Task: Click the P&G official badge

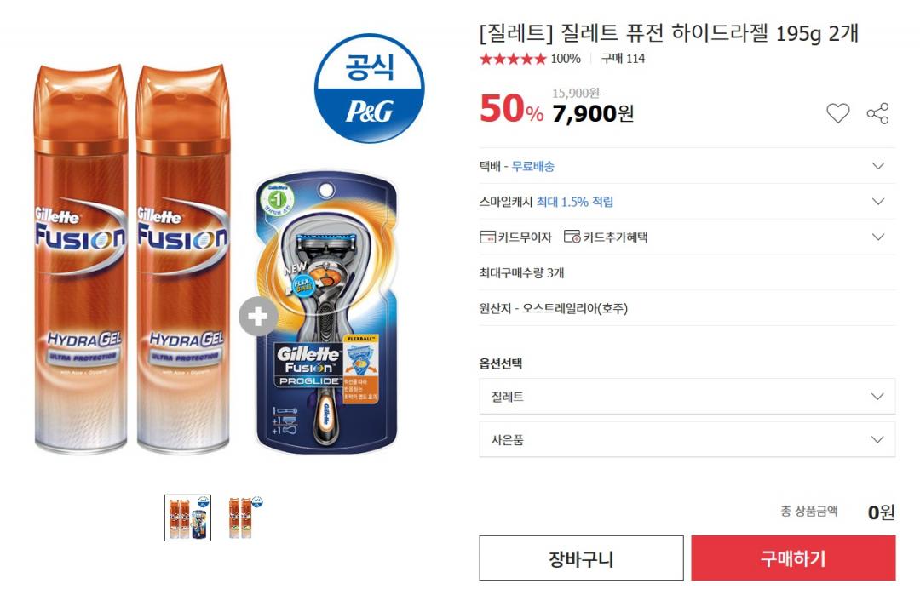Action: click(x=369, y=88)
